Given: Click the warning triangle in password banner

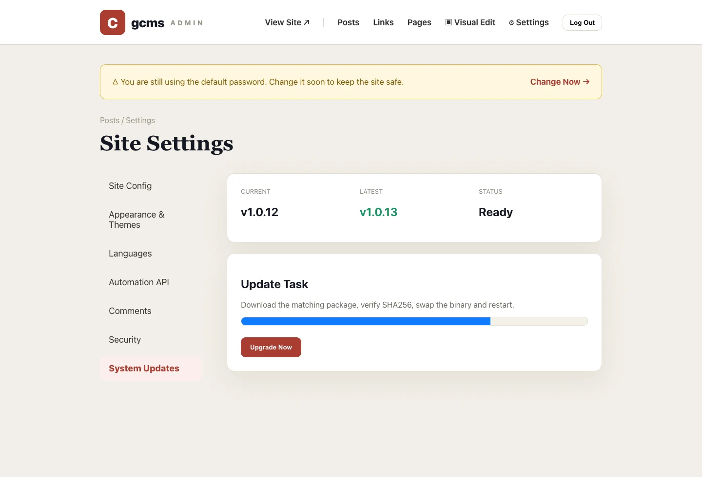Looking at the screenshot, I should point(116,82).
